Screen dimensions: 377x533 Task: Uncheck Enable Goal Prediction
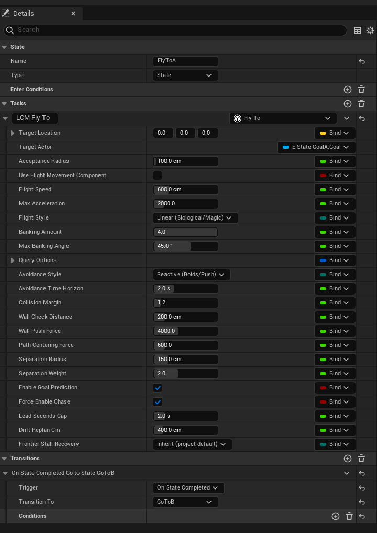coord(158,387)
